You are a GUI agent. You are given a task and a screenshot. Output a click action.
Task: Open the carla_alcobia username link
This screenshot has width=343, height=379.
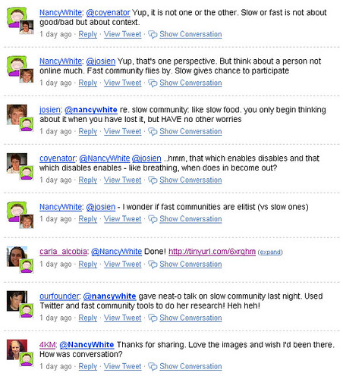tap(63, 252)
